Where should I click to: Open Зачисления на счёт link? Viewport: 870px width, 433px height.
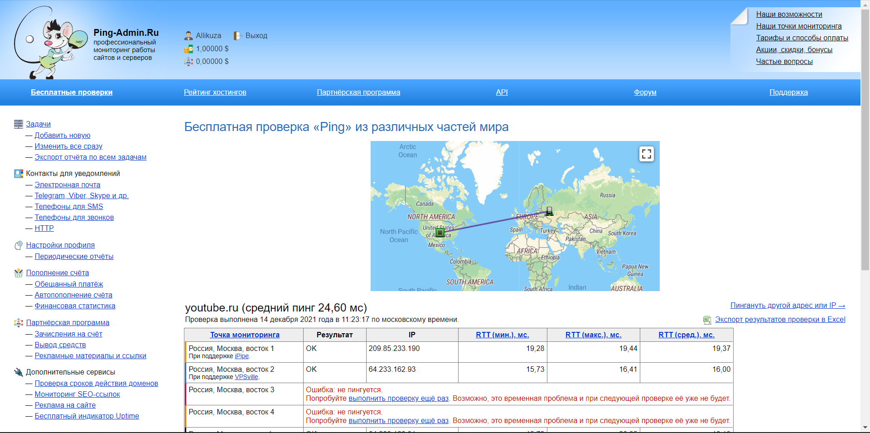coord(68,334)
